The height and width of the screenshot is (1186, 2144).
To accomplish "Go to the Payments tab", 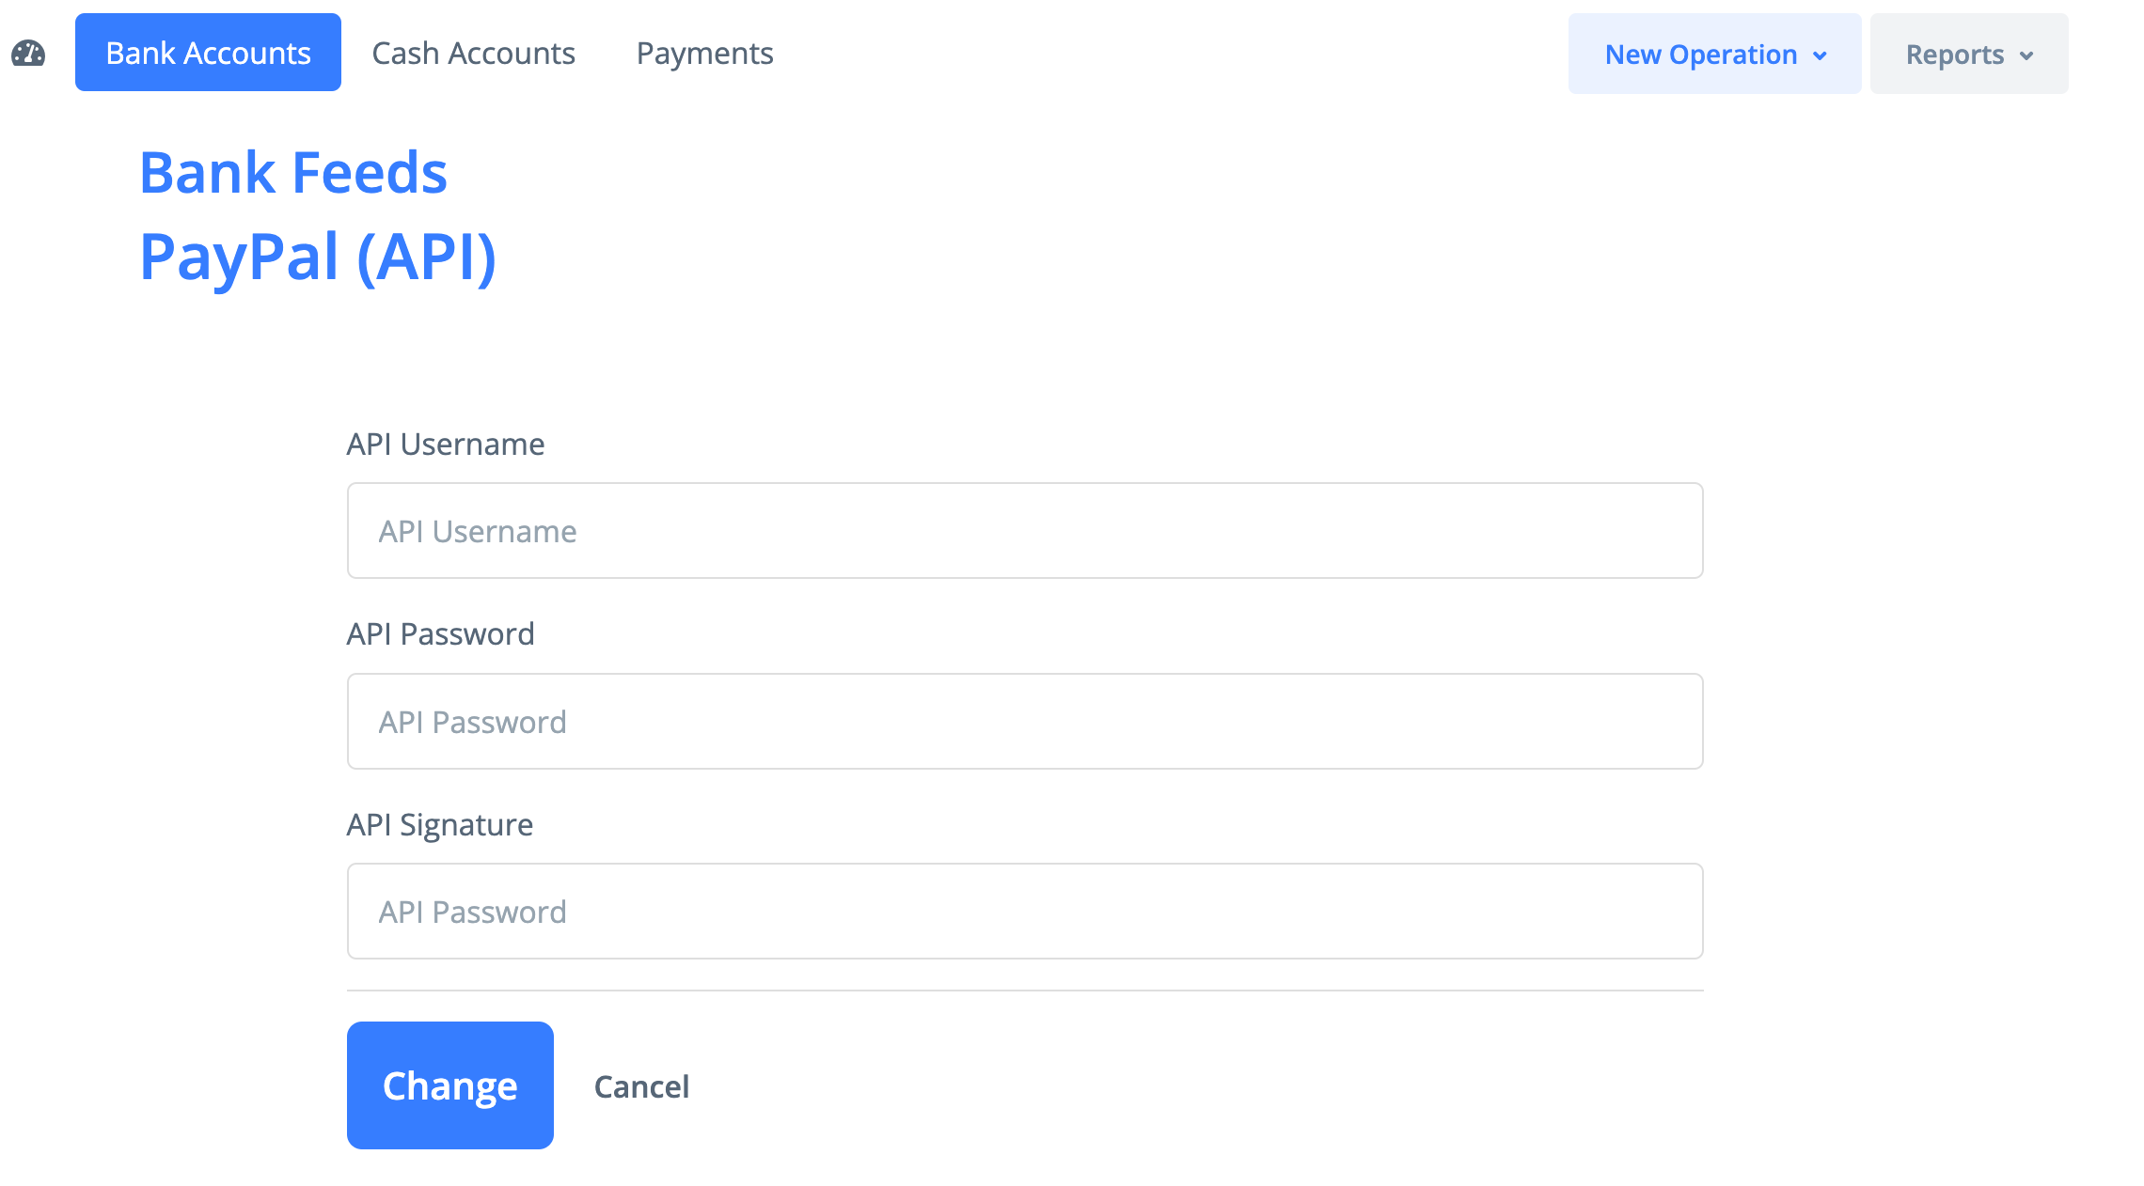I will tap(704, 54).
